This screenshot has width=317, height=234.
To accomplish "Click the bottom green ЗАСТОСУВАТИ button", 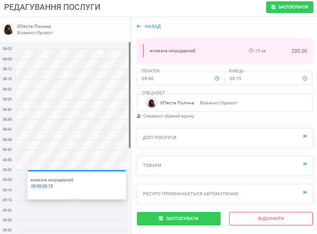I will 178,219.
